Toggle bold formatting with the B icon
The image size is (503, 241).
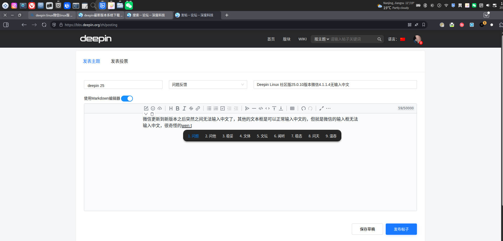[178, 108]
